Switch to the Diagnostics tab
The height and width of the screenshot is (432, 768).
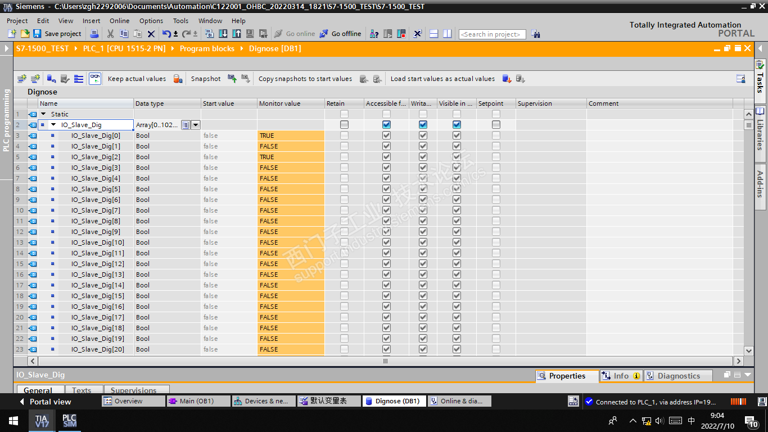pos(678,376)
